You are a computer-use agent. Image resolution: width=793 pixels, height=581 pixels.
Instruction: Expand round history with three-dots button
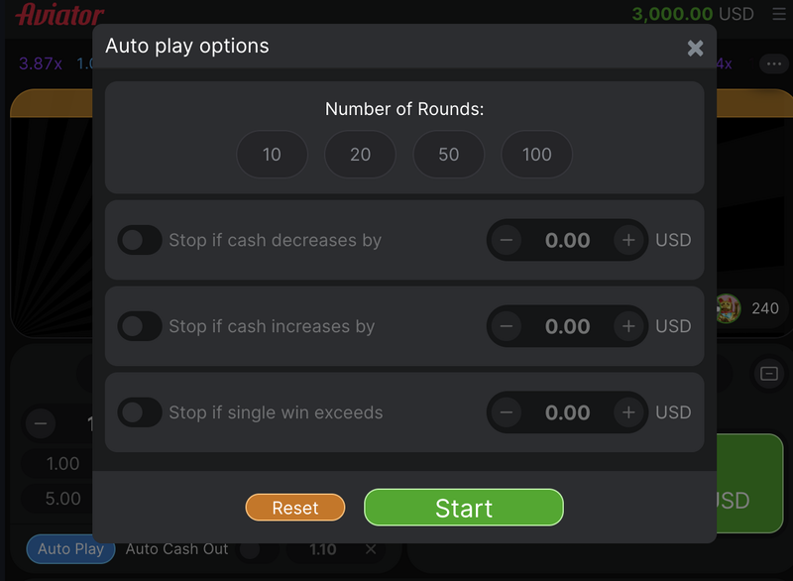[773, 63]
